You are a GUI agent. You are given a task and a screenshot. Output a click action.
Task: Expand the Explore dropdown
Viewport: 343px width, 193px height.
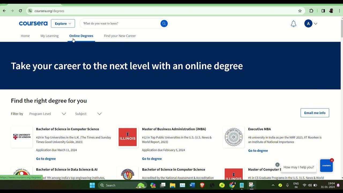click(x=63, y=24)
